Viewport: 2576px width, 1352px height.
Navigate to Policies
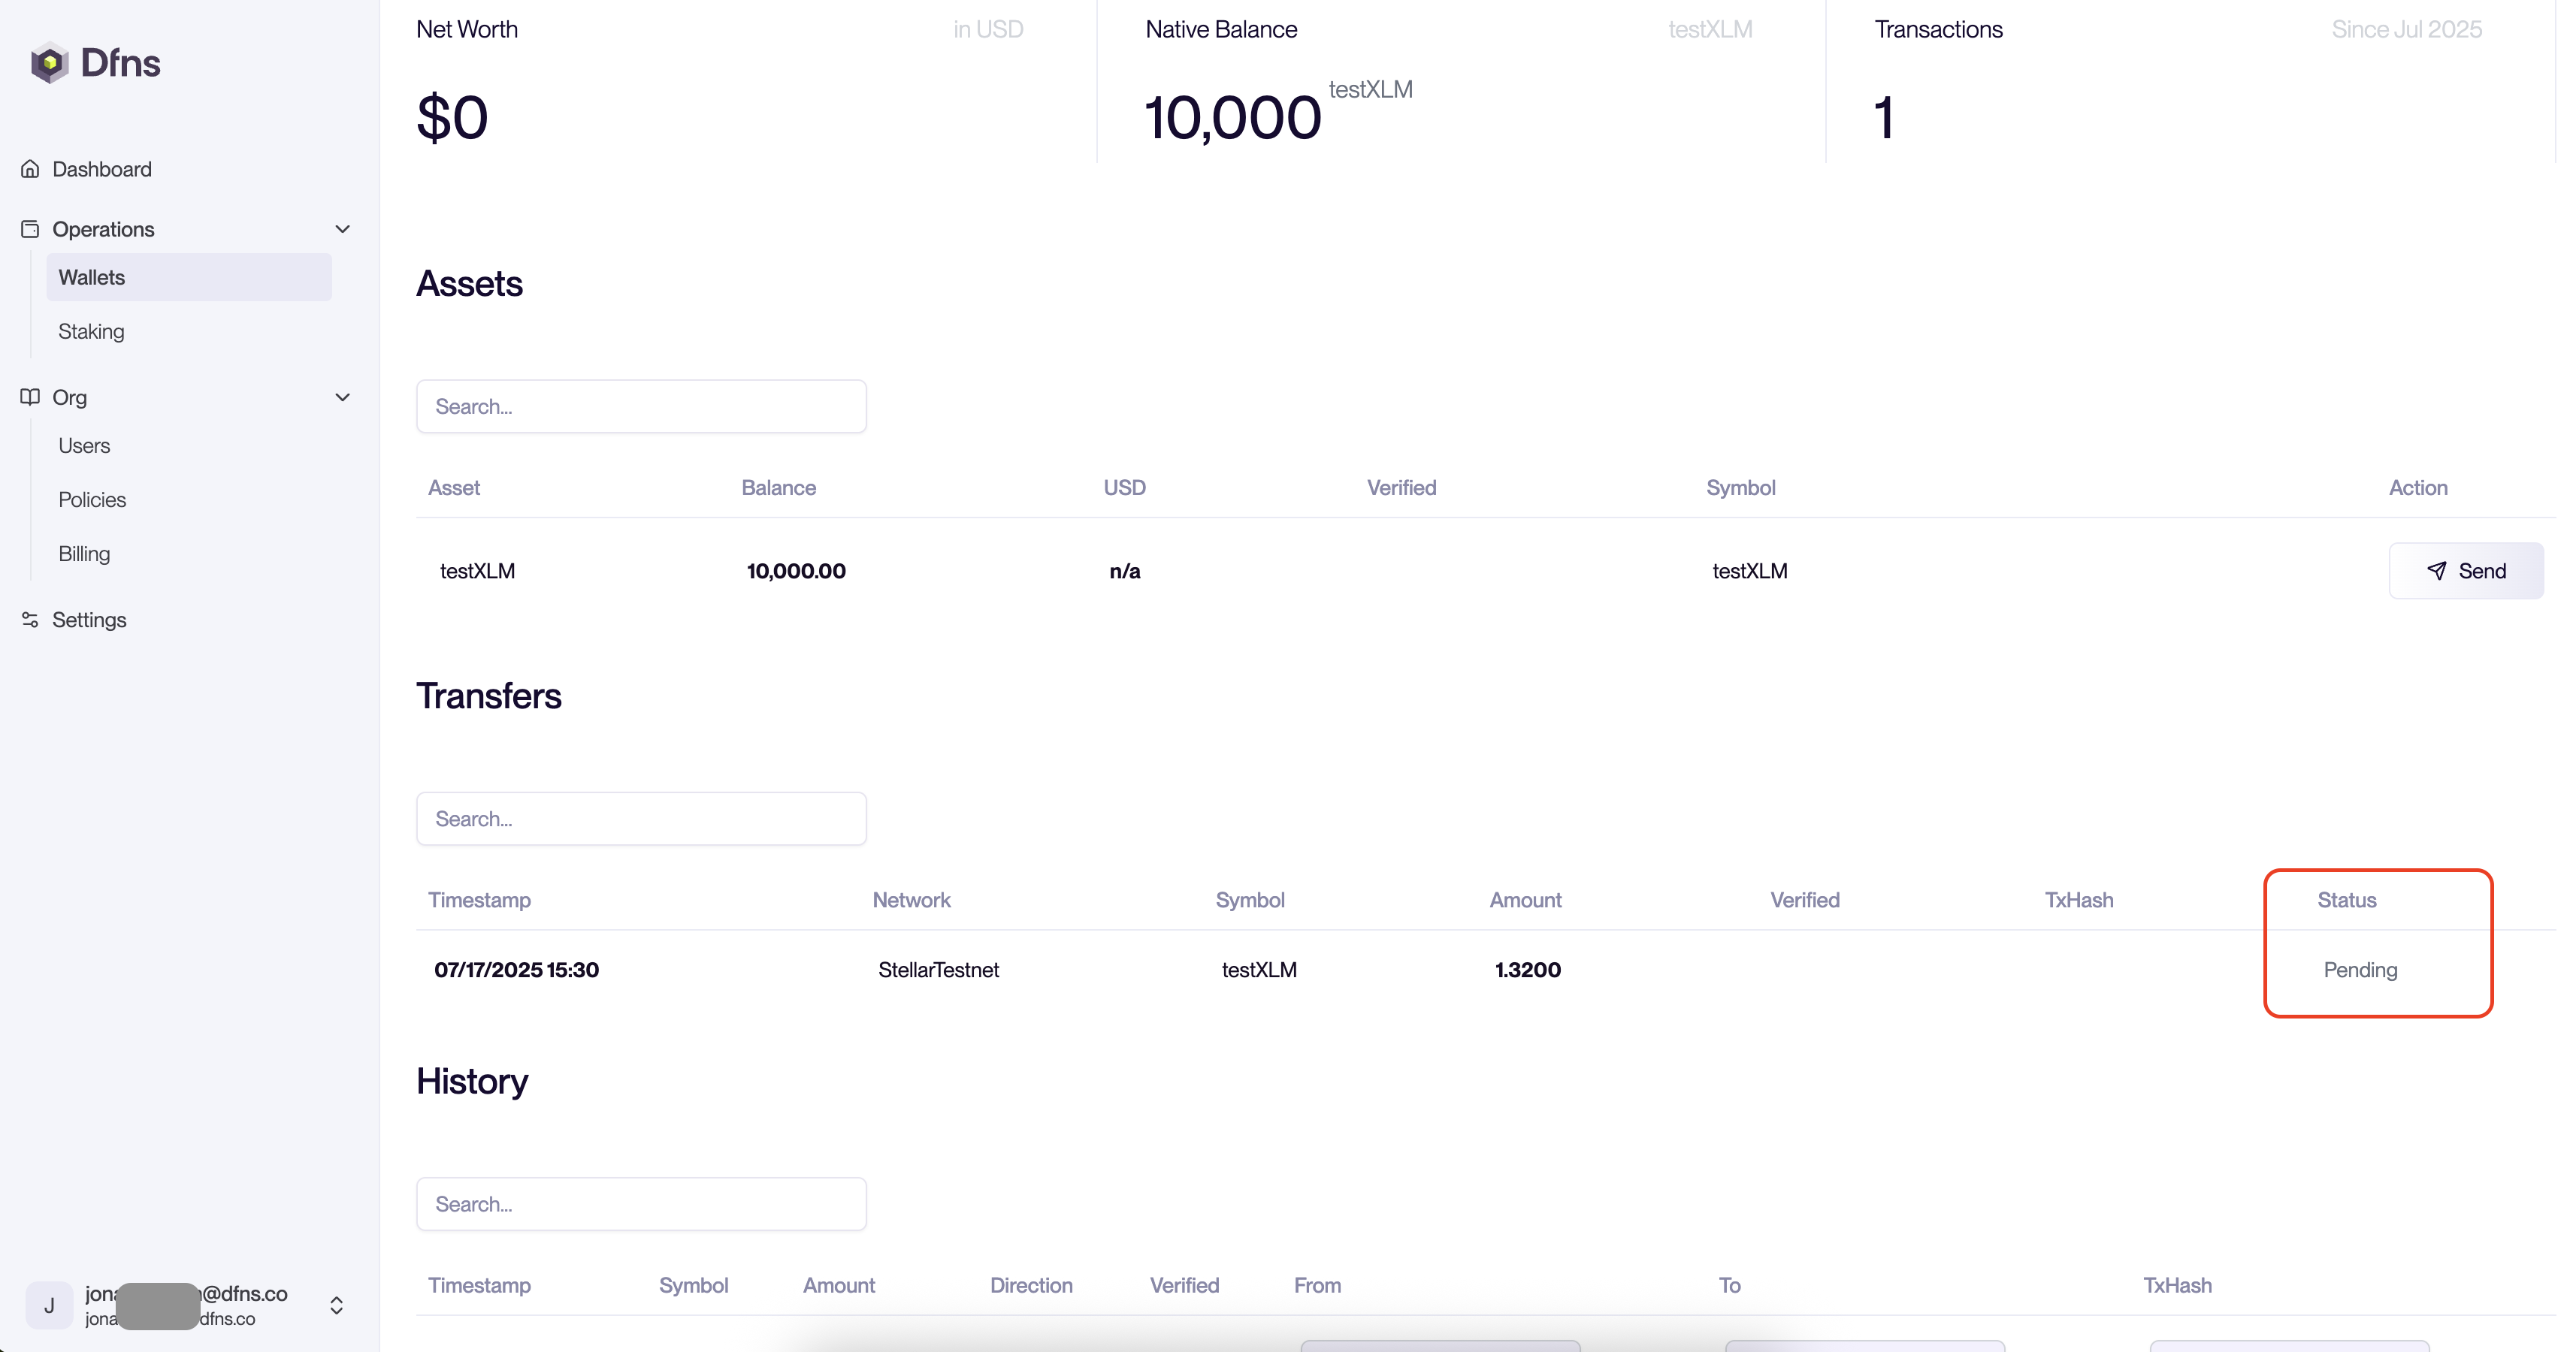coord(92,499)
